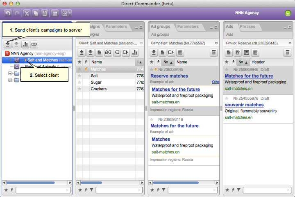Click the edit ad pencil icon
Image resolution: width=295 pixels, height=197 pixels.
pyautogui.click(x=238, y=53)
